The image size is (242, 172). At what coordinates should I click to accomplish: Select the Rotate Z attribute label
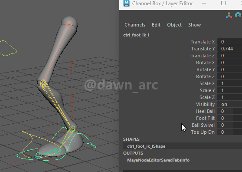coord(205,76)
